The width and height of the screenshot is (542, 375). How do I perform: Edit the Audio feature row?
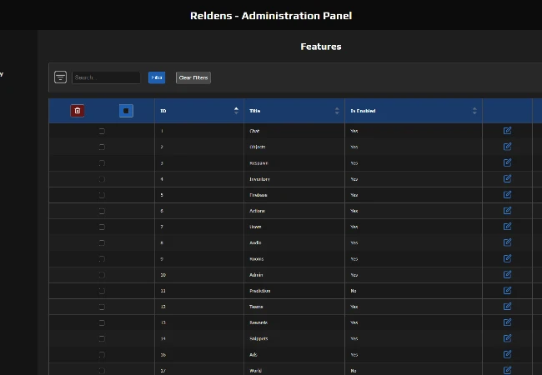pos(507,242)
